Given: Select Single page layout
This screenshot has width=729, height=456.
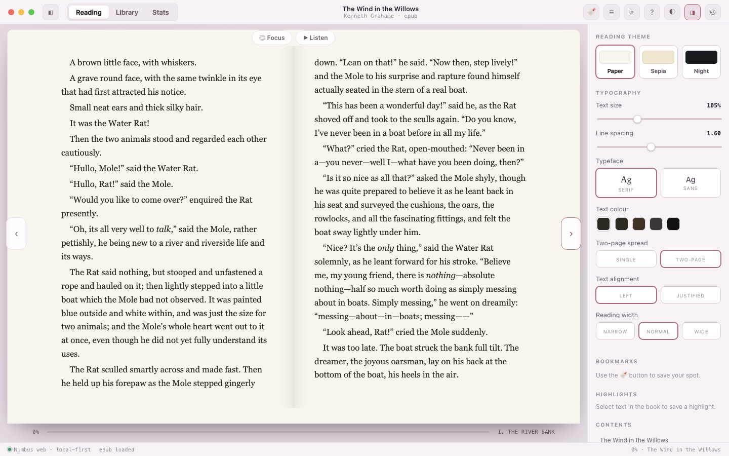Looking at the screenshot, I should [626, 259].
